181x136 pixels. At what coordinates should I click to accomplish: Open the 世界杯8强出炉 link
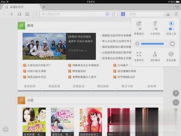click(x=126, y=77)
